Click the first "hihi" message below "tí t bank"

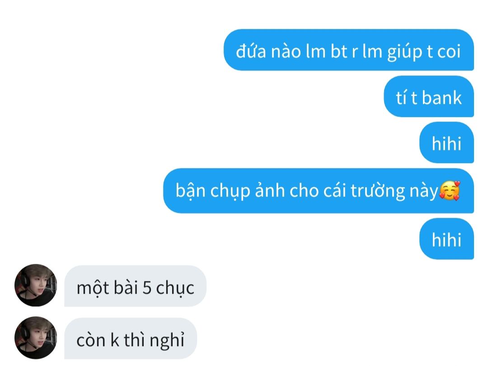tap(446, 142)
